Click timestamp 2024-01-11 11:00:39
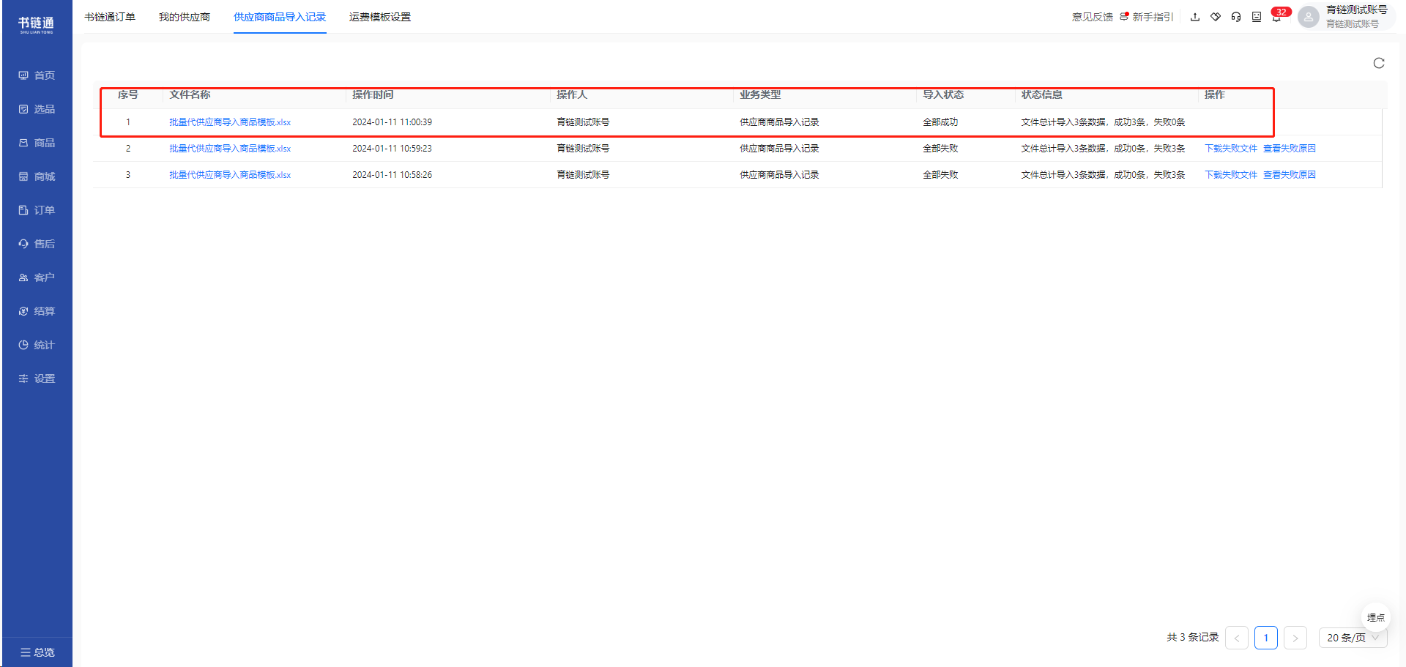This screenshot has width=1406, height=667. pos(392,122)
